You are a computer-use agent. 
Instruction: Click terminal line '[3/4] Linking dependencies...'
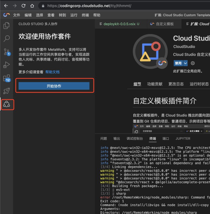pos(129,167)
